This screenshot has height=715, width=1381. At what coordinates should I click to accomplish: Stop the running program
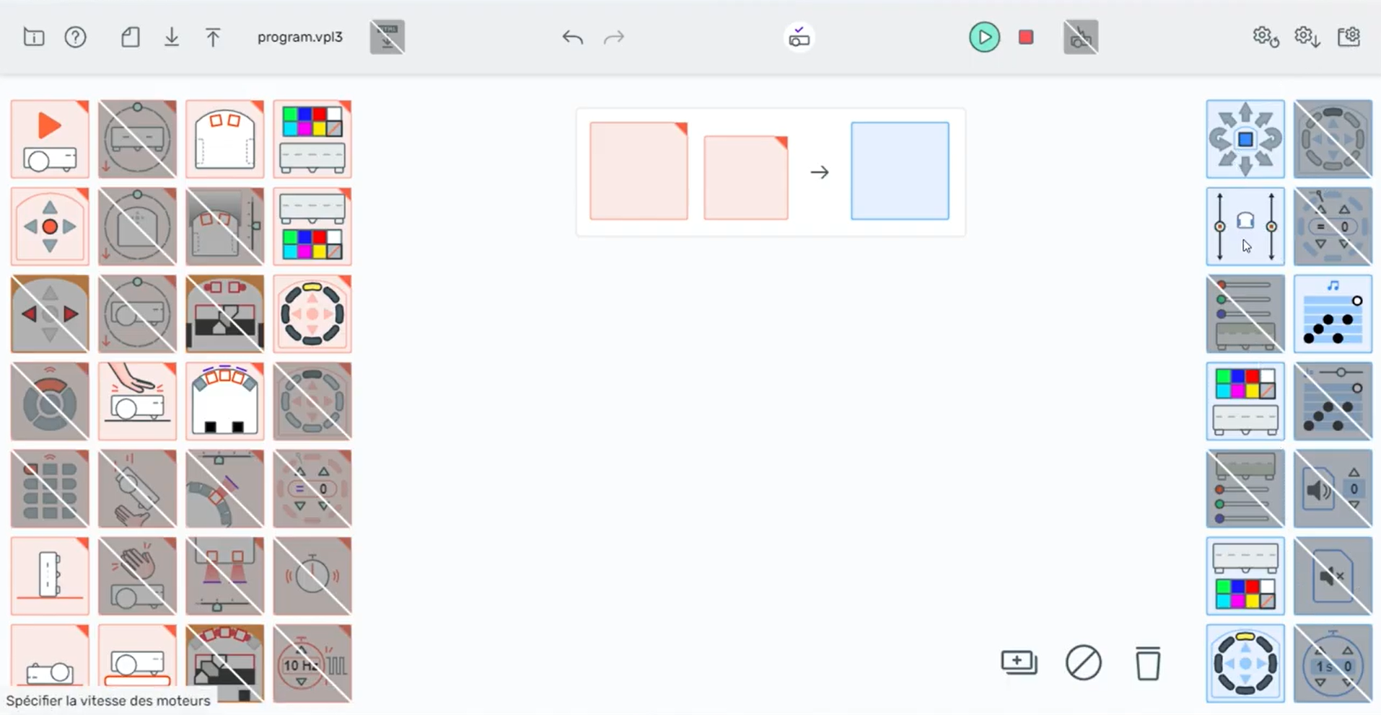click(x=1026, y=37)
